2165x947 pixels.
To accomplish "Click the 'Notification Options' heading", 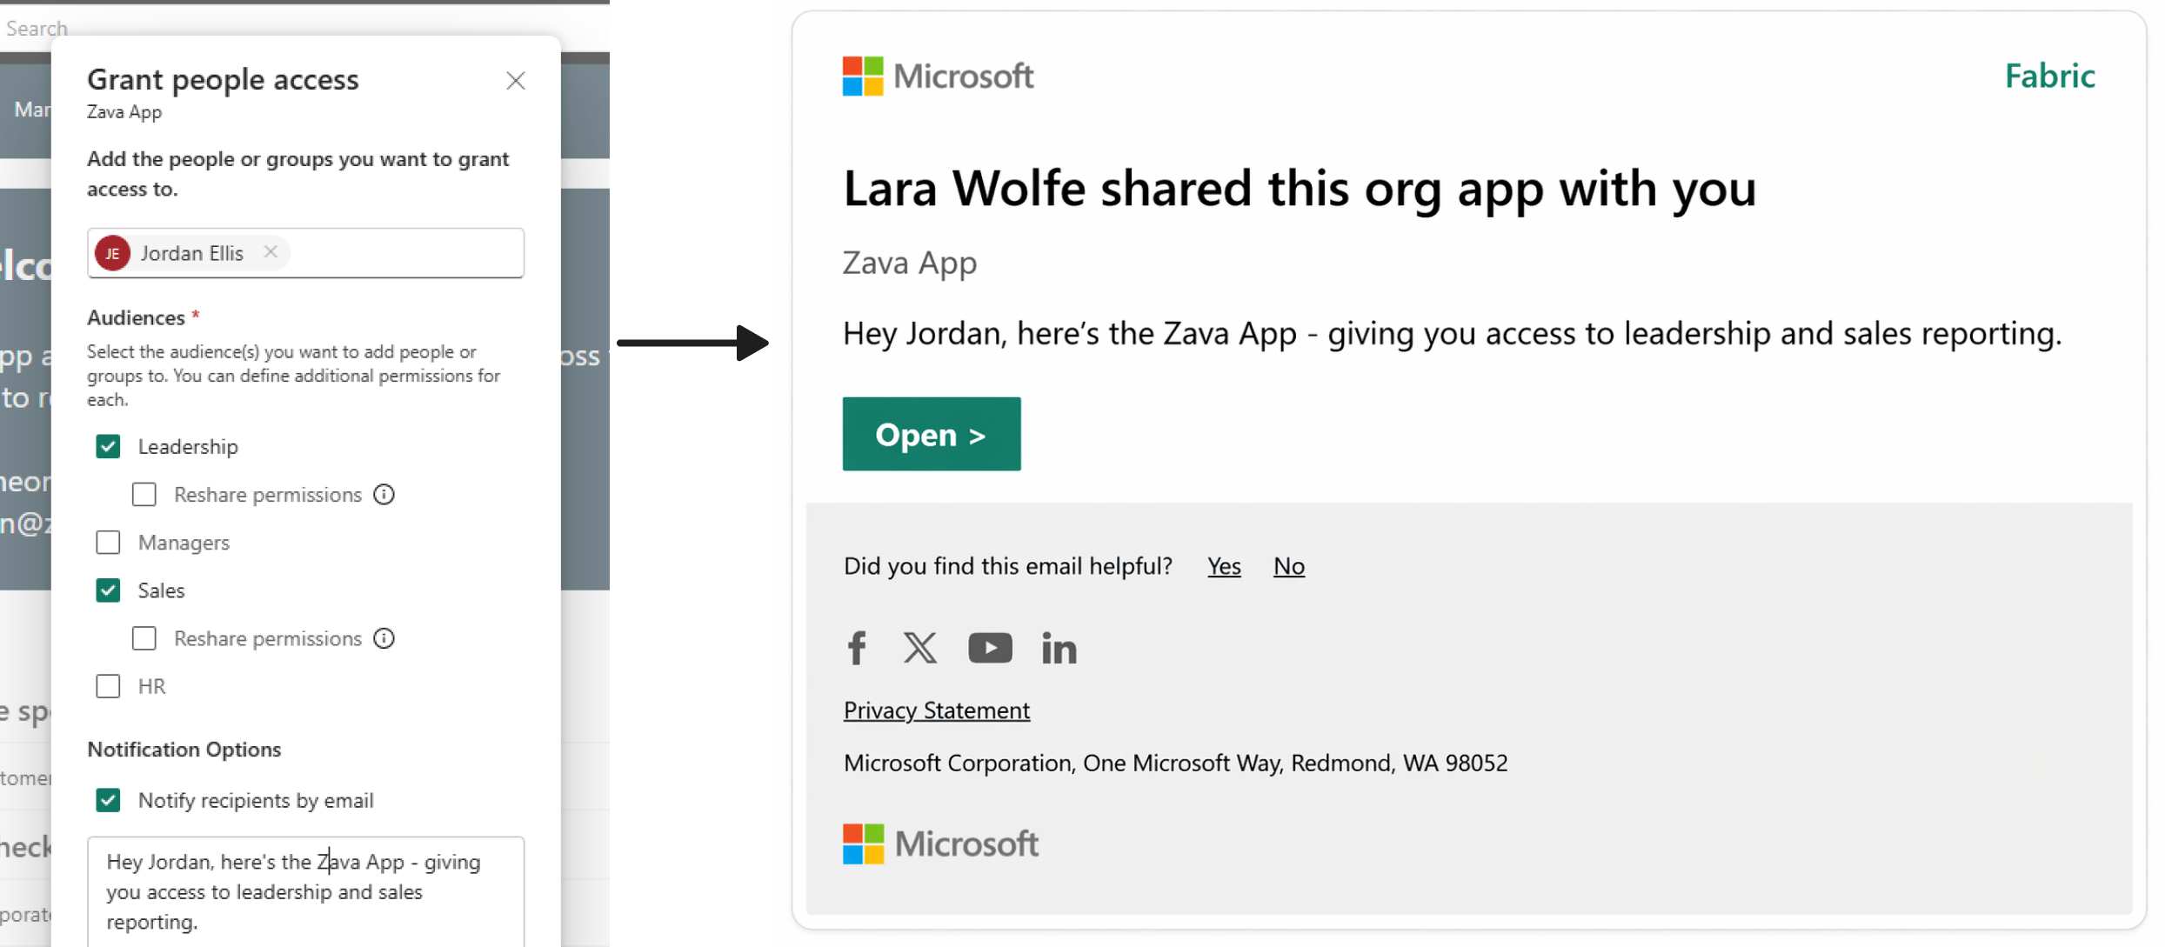I will 184,749.
